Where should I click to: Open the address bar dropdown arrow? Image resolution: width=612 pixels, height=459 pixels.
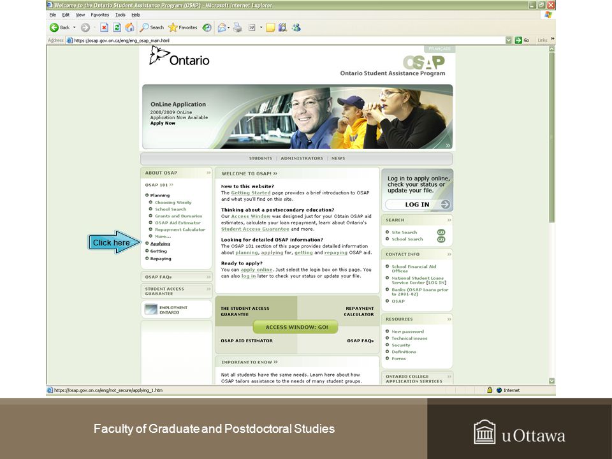tap(508, 40)
